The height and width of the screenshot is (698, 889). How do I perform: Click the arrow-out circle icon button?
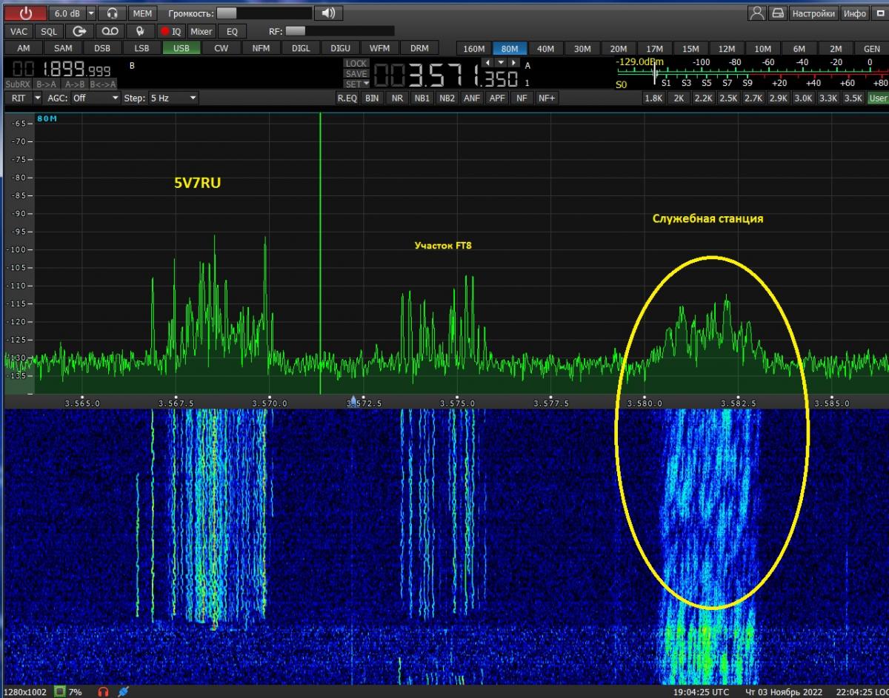79,31
